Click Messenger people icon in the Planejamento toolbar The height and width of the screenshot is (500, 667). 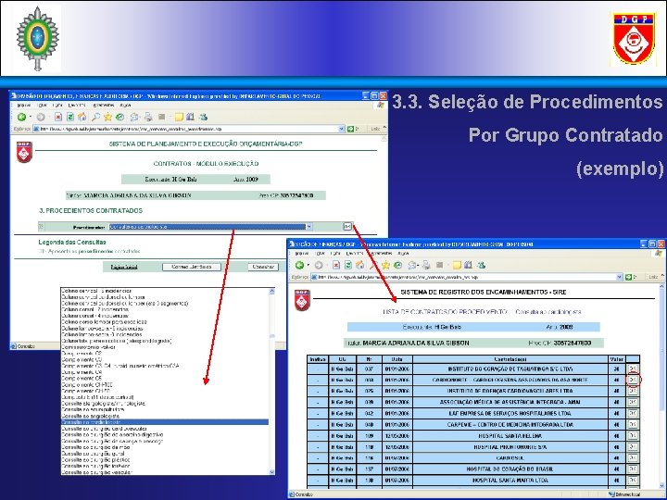click(203, 117)
